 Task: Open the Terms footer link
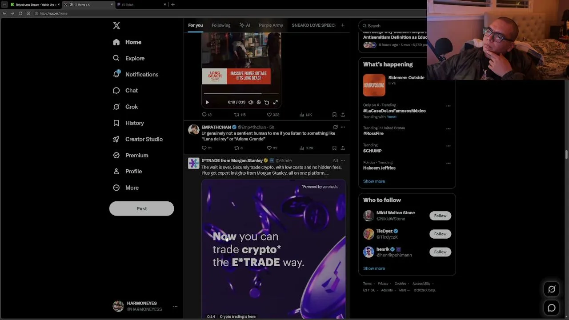[x=367, y=284]
